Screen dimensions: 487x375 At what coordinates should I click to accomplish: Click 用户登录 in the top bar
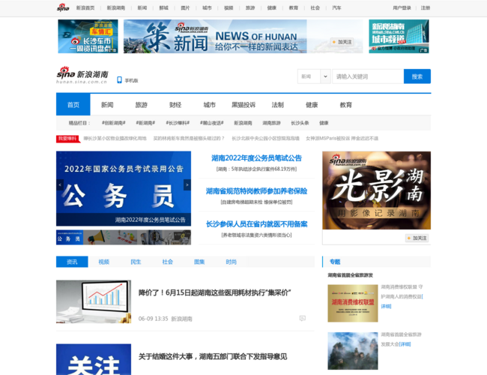402,7
